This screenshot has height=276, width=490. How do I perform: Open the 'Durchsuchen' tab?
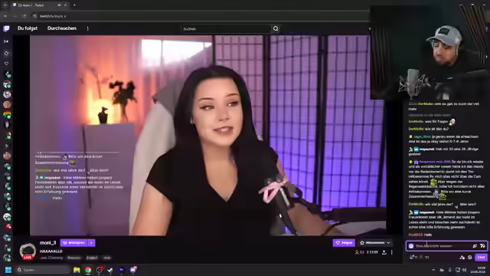tap(62, 28)
